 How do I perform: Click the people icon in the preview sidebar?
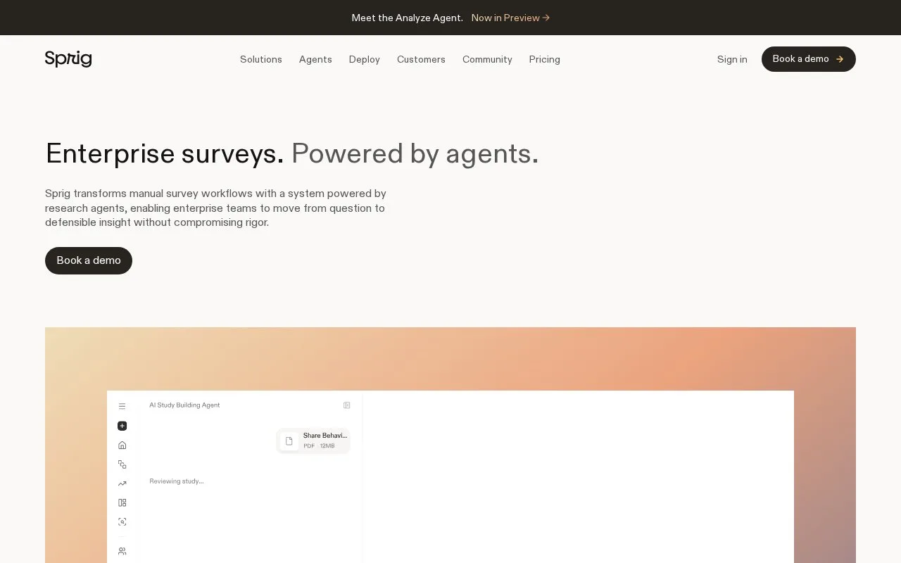(122, 551)
